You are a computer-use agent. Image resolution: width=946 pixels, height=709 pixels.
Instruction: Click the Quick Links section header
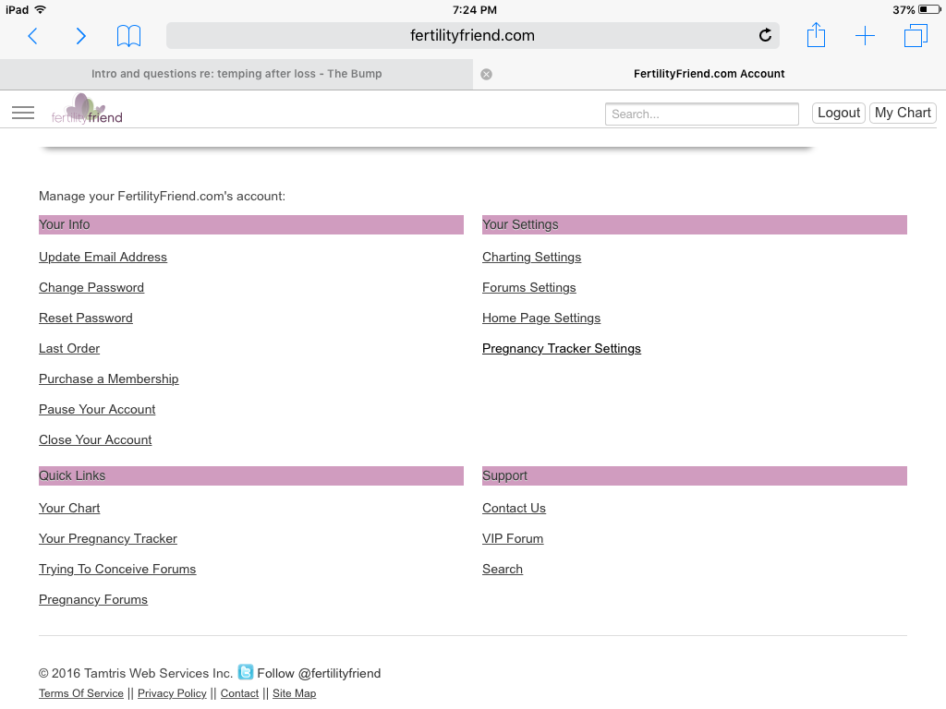[251, 475]
